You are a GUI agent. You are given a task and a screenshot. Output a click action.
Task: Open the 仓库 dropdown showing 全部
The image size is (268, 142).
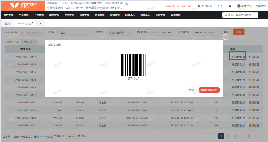pos(73,32)
